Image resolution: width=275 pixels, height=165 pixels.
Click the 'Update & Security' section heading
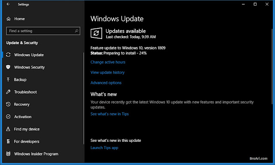click(x=22, y=43)
